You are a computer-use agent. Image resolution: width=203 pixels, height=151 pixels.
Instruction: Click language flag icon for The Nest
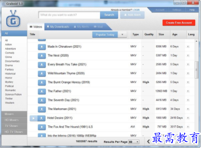(188, 55)
